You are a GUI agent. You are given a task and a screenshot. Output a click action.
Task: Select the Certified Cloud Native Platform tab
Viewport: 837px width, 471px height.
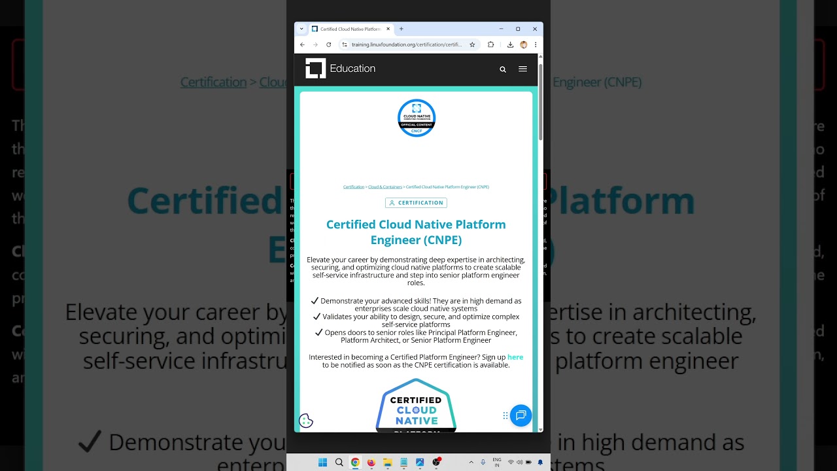(351, 29)
